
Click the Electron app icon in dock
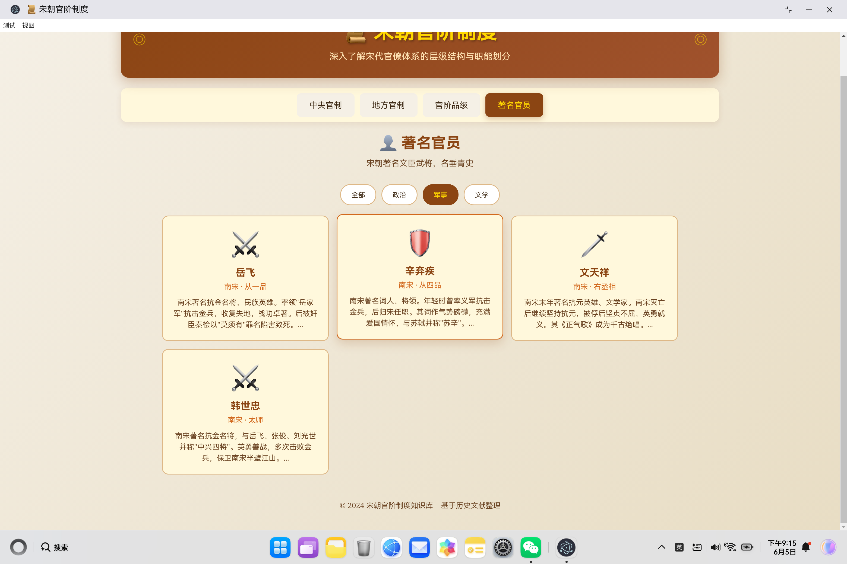point(566,547)
